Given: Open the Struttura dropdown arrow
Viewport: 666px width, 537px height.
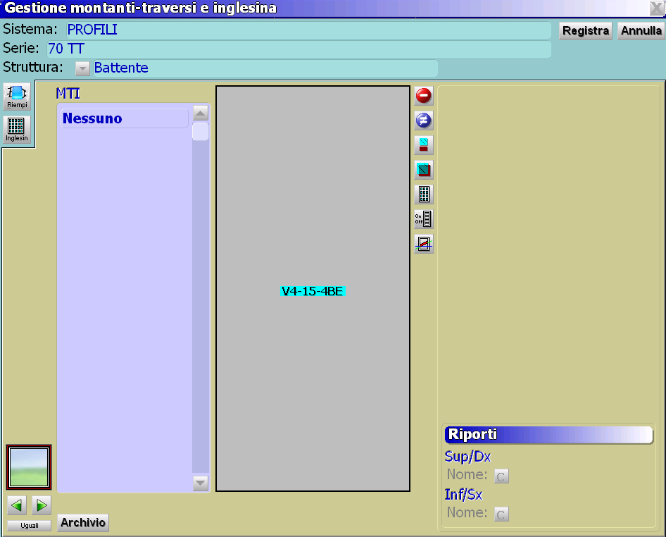Looking at the screenshot, I should coord(82,68).
